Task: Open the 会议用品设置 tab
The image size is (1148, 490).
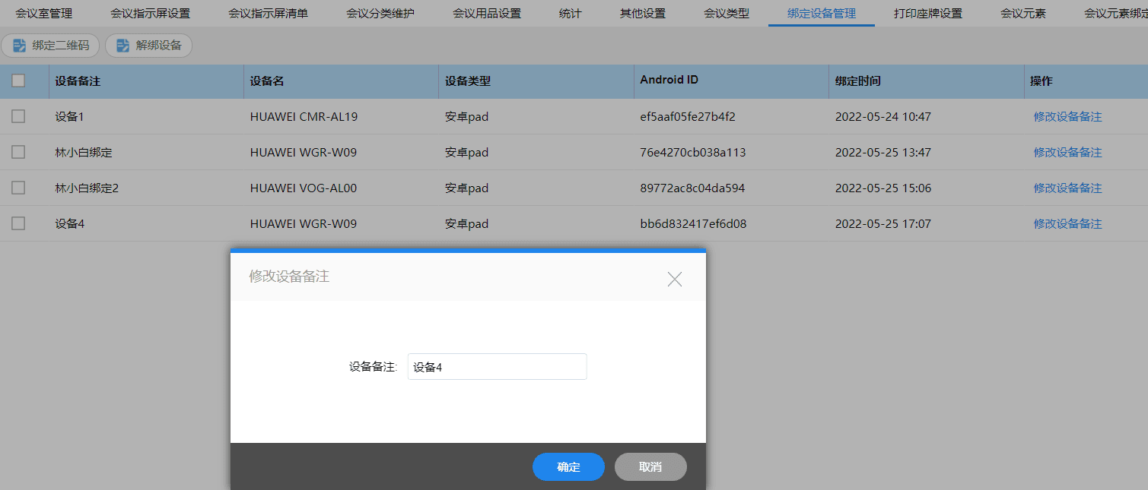Action: 487,13
